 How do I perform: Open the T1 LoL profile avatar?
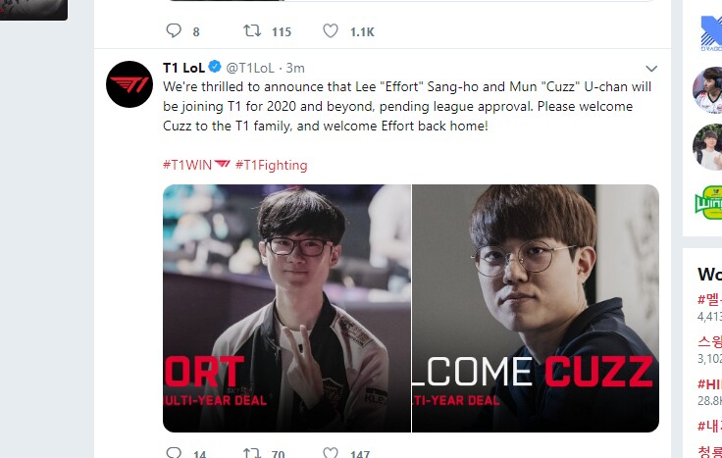pos(129,84)
